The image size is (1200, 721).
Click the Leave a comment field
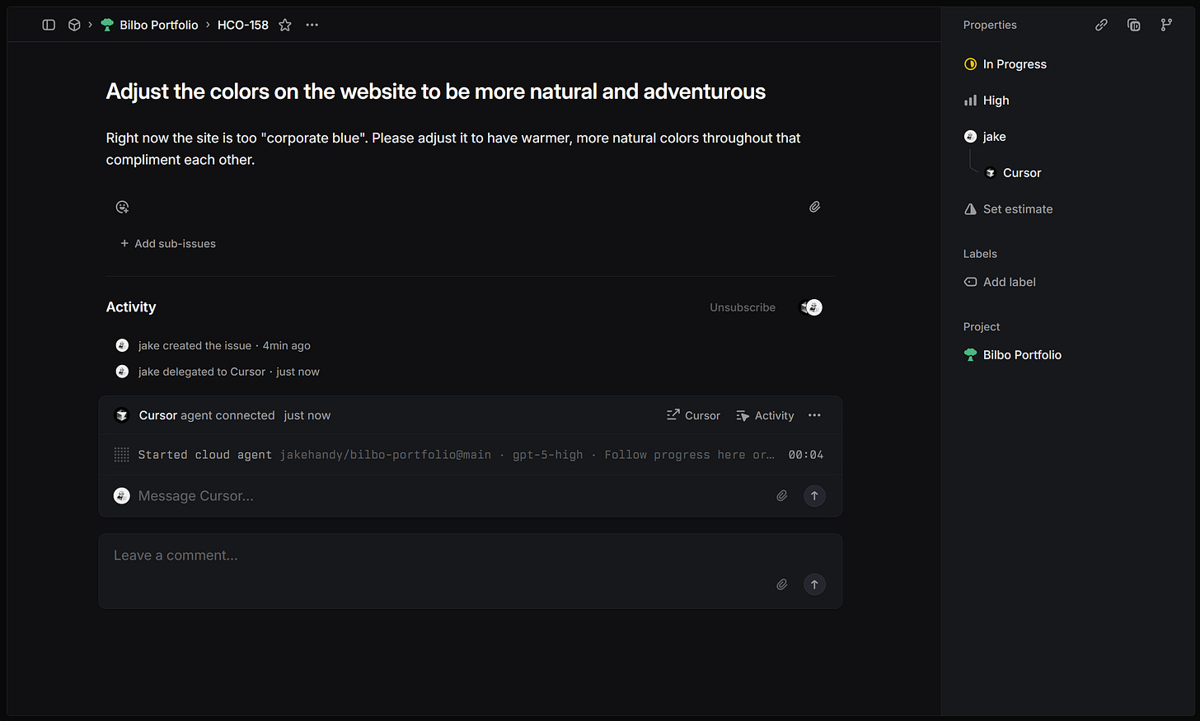470,556
